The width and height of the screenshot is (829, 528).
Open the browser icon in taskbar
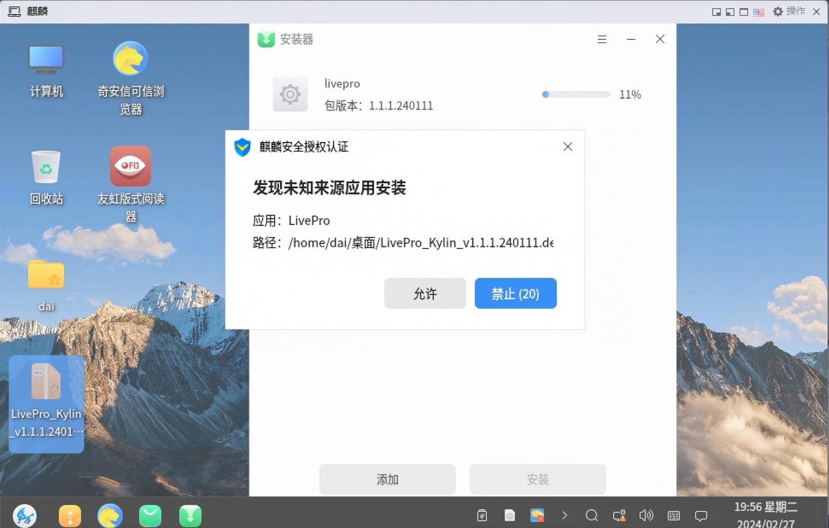(x=110, y=516)
